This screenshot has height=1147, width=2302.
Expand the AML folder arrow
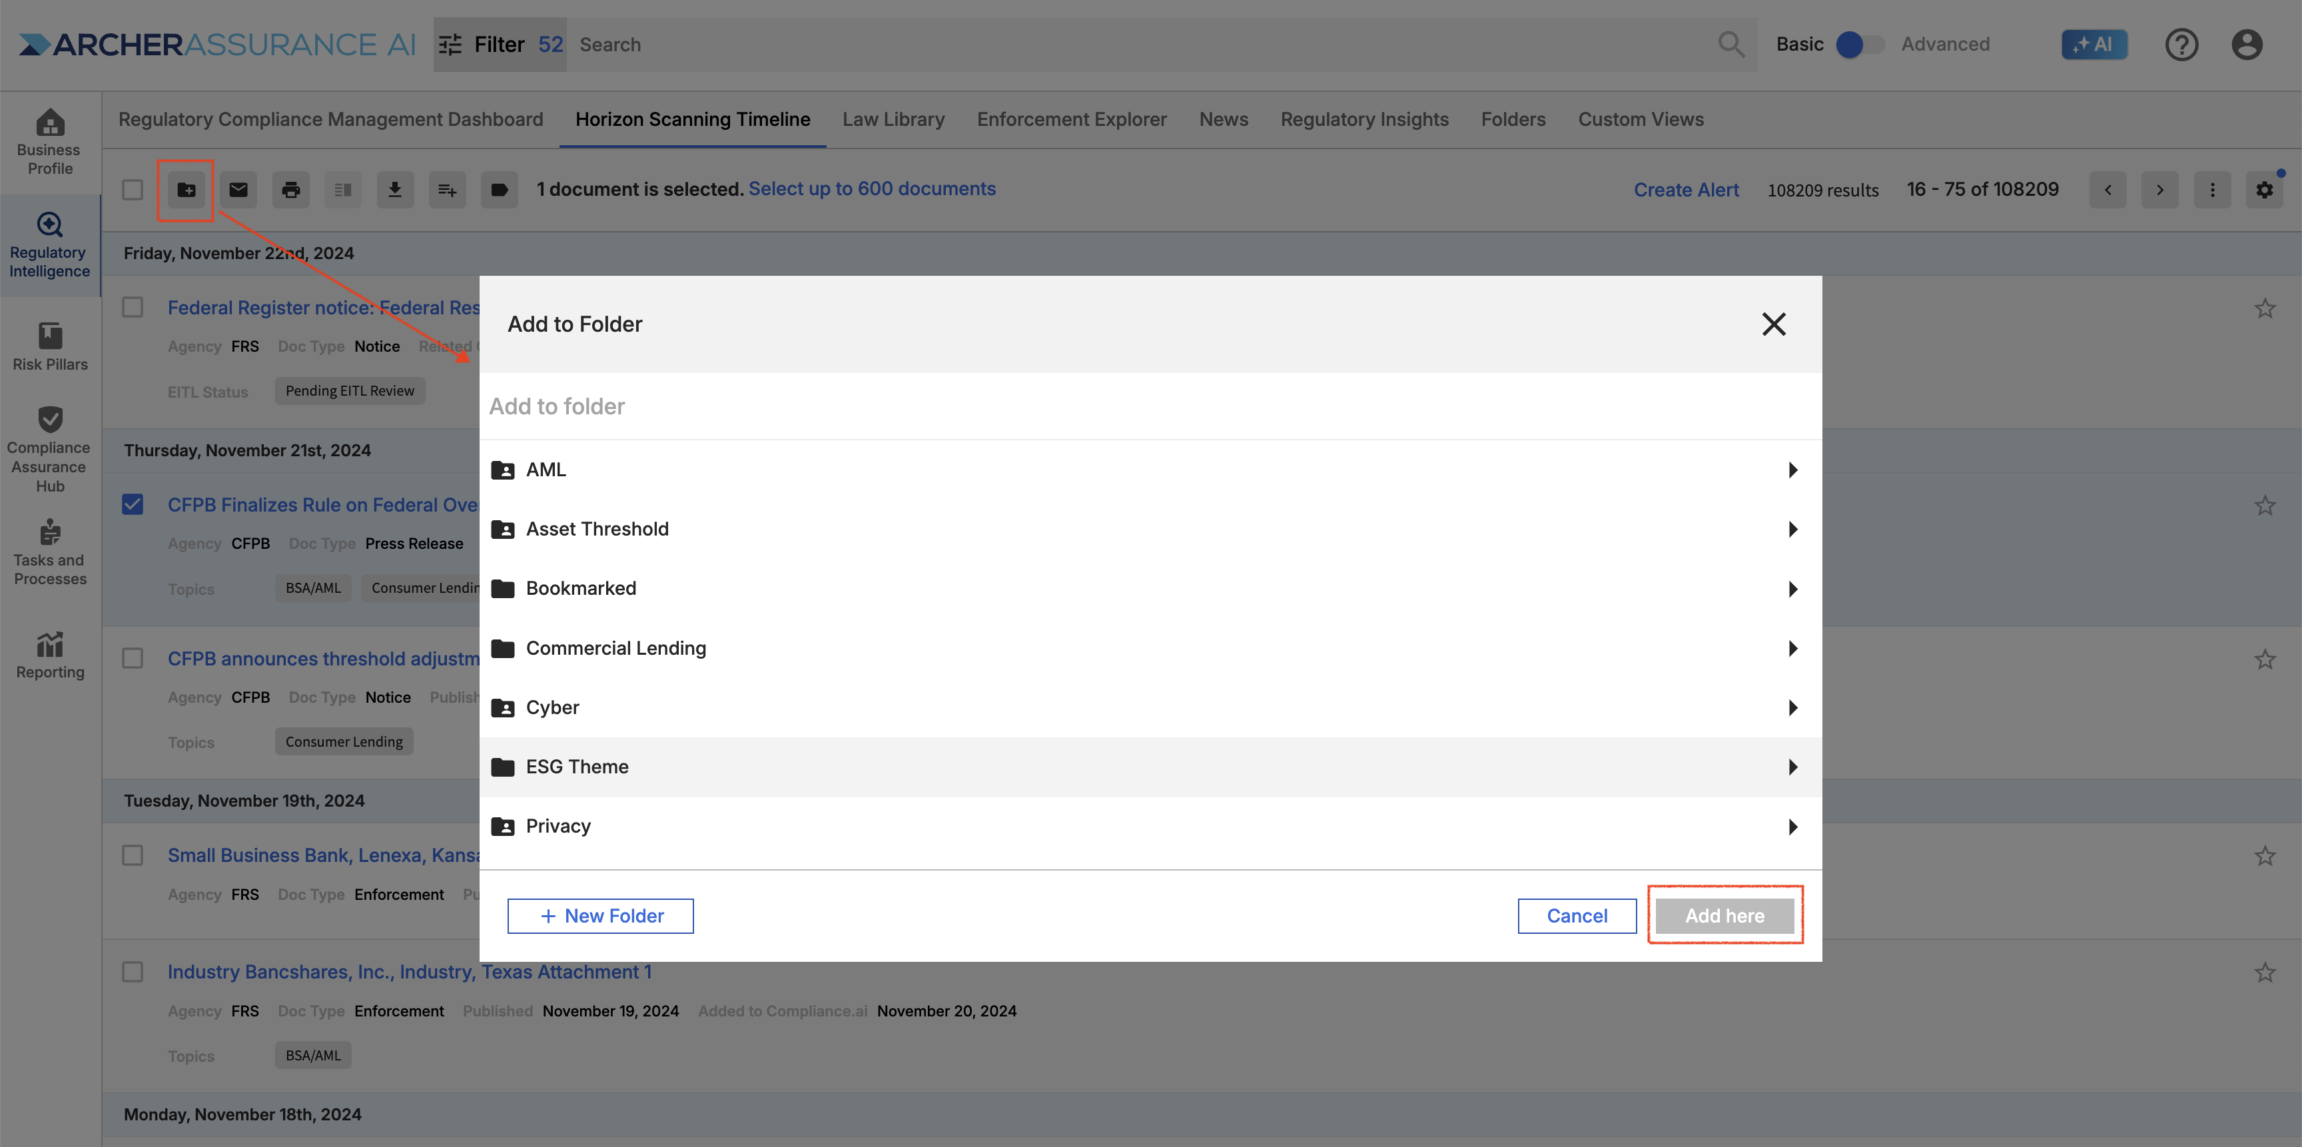point(1792,470)
